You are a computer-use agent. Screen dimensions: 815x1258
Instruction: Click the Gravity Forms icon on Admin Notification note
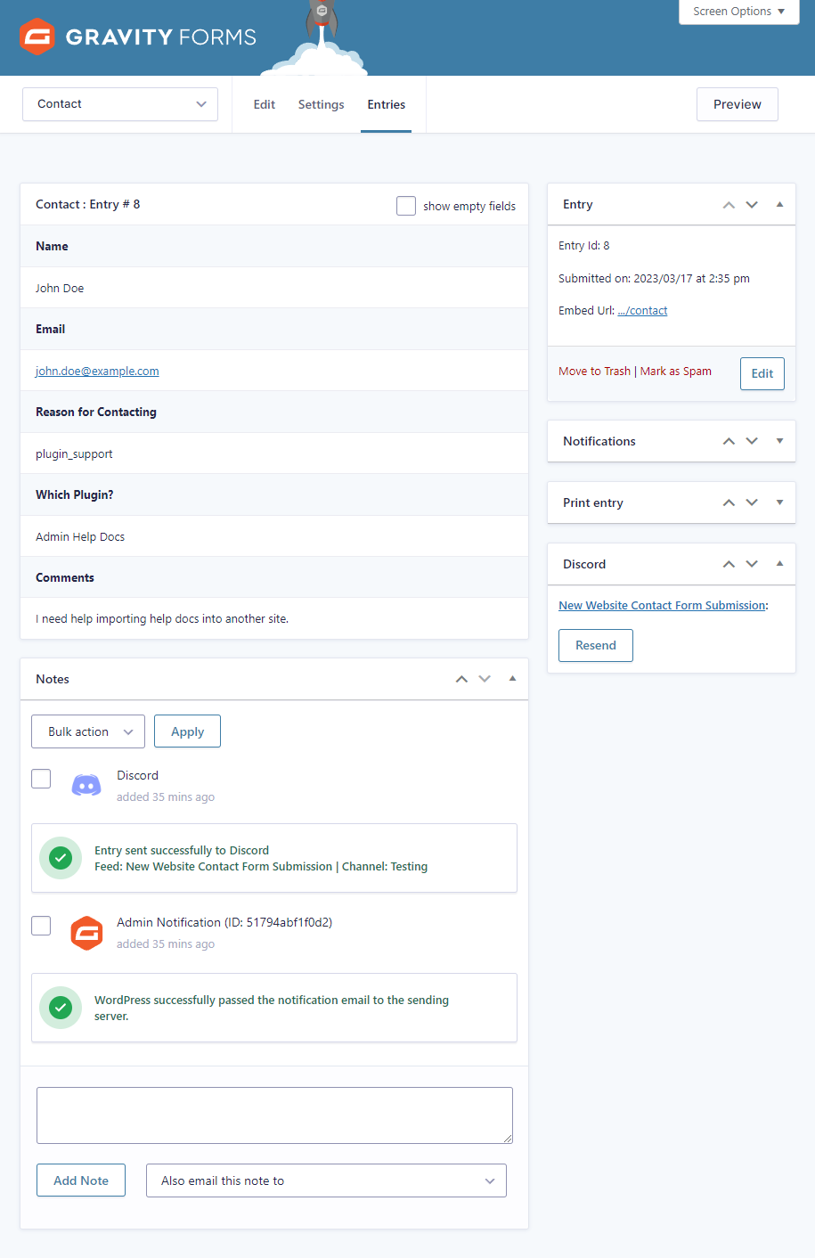coord(86,933)
